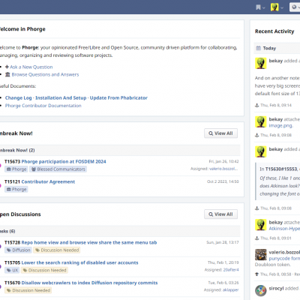Click the trophy icon beside Thu, Feb 8, 08:58
The height and width of the screenshot is (300, 300).
tap(256, 274)
